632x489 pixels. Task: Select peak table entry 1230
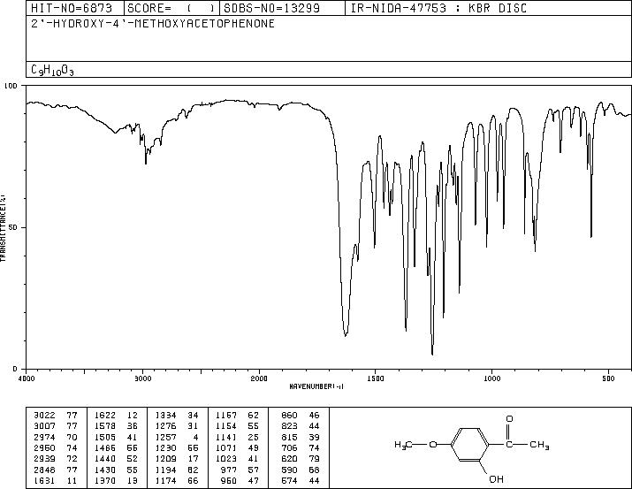[x=177, y=447]
